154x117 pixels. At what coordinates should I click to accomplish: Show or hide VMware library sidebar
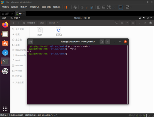tap(99, 7)
